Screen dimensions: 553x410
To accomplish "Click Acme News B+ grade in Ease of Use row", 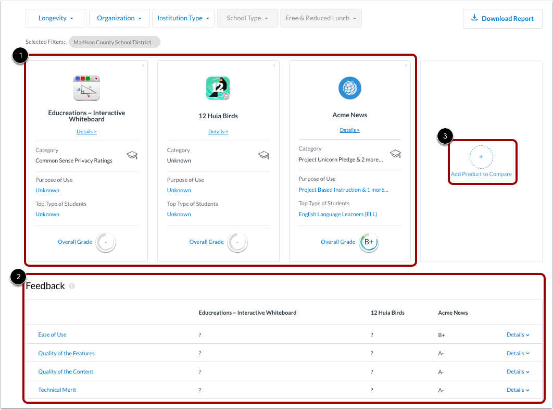I will (x=442, y=335).
